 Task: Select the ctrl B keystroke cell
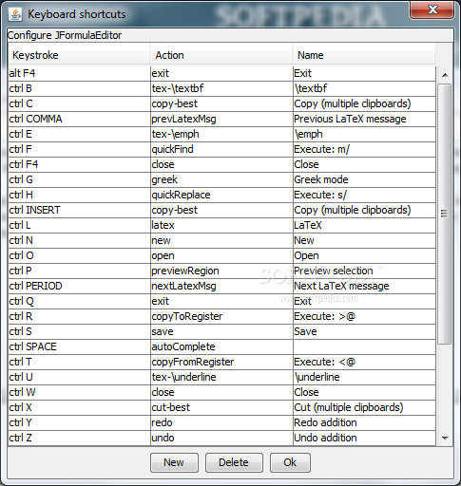[x=79, y=88]
